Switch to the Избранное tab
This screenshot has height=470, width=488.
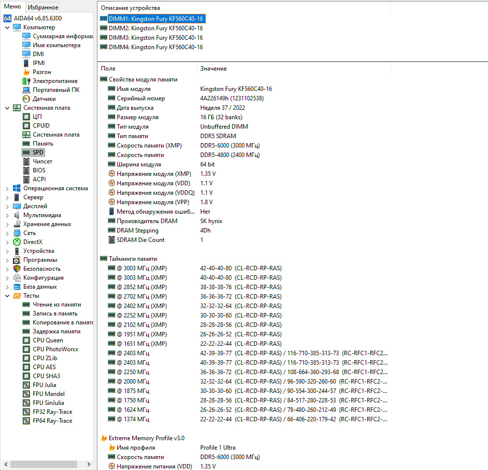pyautogui.click(x=43, y=7)
